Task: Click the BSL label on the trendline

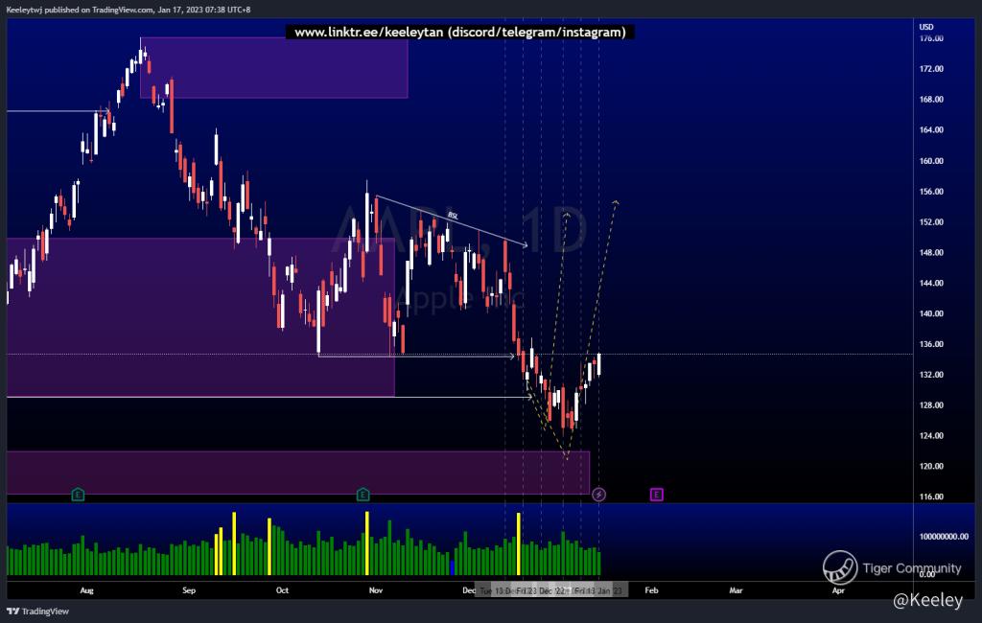Action: point(453,216)
